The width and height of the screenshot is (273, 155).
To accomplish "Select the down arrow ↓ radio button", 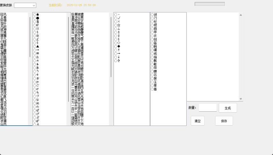I will (116, 57).
